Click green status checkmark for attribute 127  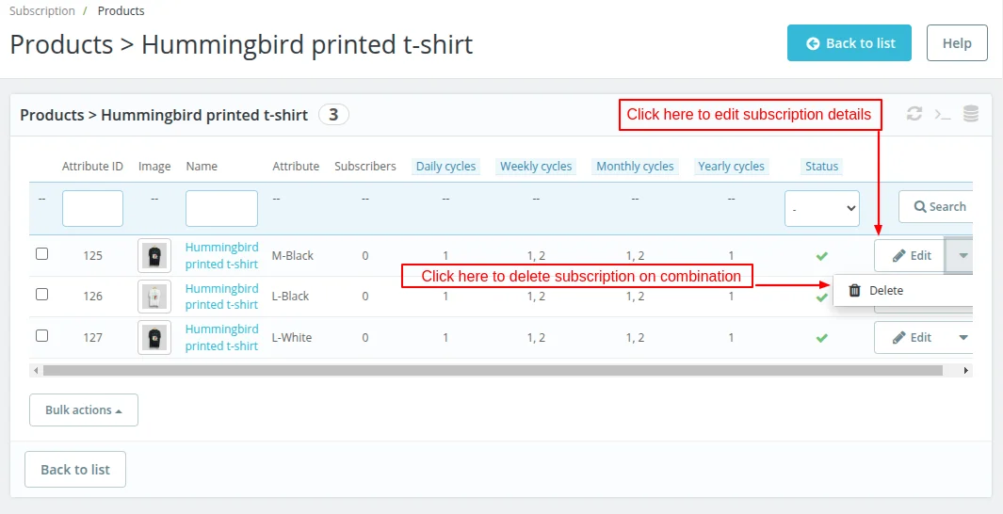tap(822, 337)
